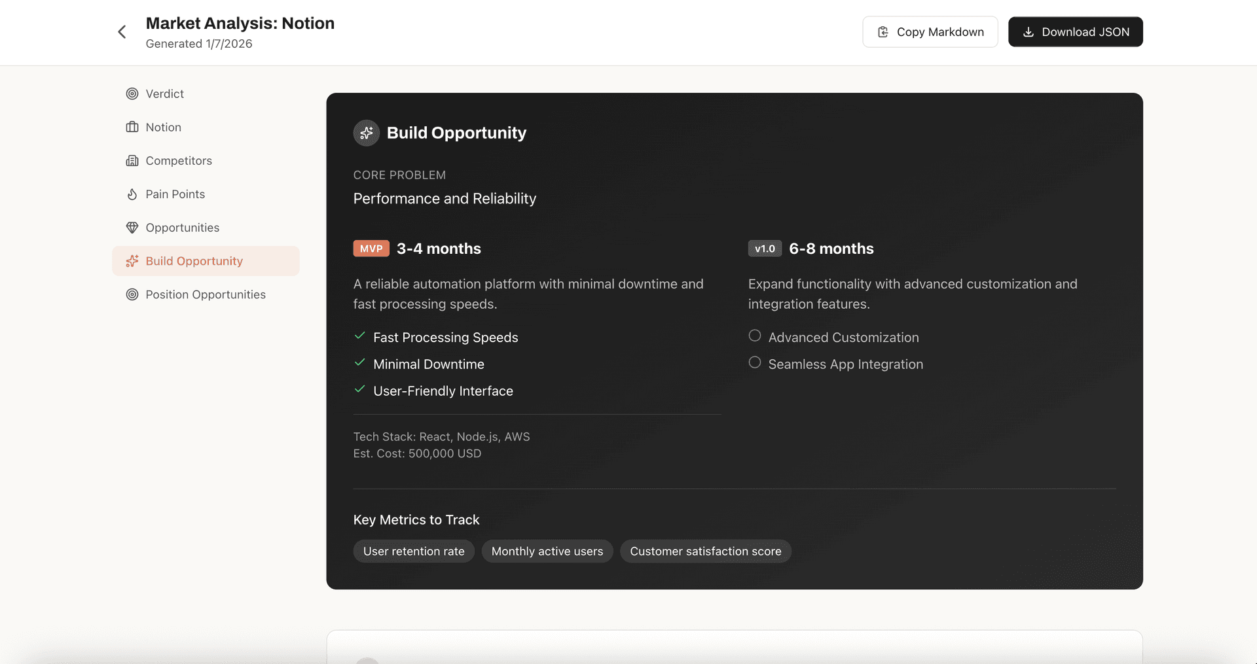Viewport: 1257px width, 664px height.
Task: Open the Position Opportunities section from sidebar
Action: (206, 294)
